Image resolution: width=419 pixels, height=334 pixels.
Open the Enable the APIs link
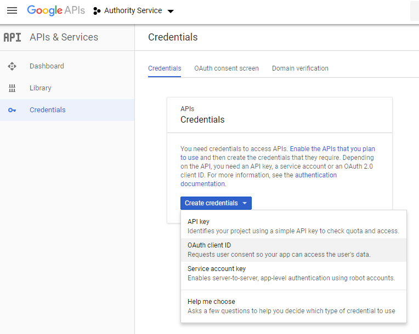[x=332, y=149]
